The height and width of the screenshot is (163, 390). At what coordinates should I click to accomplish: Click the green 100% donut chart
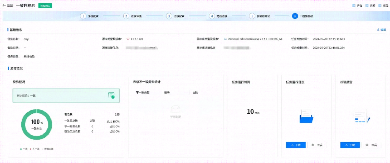tap(37, 124)
